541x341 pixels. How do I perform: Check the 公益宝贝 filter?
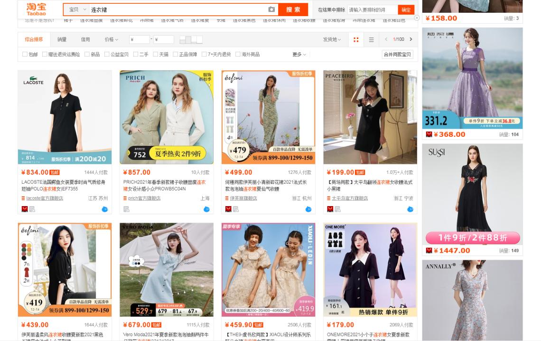[107, 54]
